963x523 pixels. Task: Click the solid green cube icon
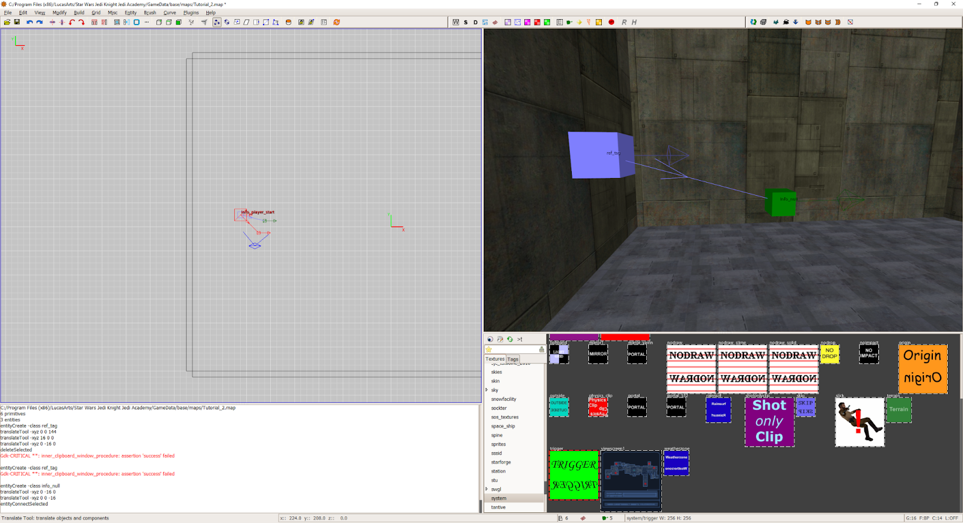click(x=179, y=22)
